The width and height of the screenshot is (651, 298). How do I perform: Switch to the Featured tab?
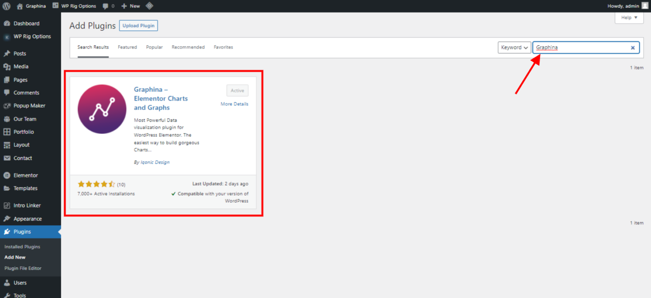pyautogui.click(x=127, y=47)
